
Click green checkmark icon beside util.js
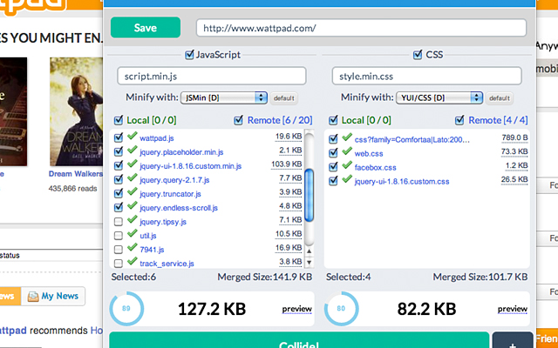[x=133, y=233]
